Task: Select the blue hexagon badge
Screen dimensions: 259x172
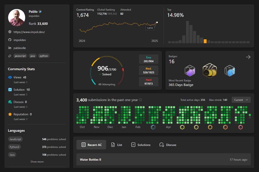Action: [x=230, y=71]
